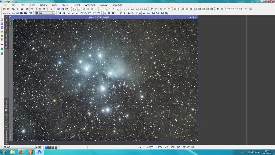Image resolution: width=275 pixels, height=155 pixels.
Task: Open Firefox from the taskbar
Action: tap(21, 152)
